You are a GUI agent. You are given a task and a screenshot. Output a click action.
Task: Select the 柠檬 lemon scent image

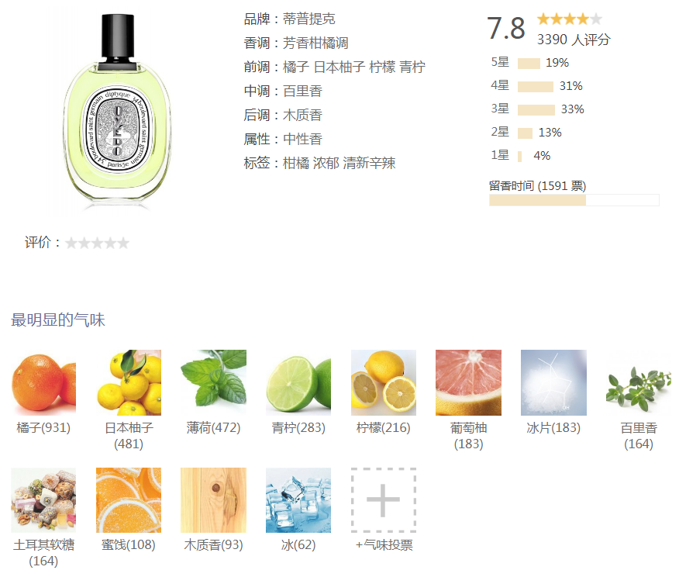click(383, 382)
